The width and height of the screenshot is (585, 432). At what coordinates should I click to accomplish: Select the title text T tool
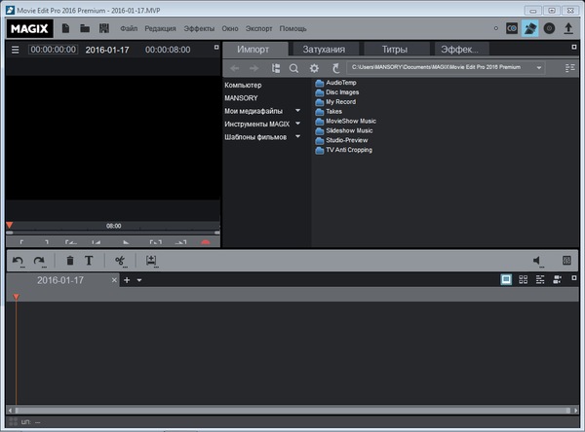pyautogui.click(x=89, y=261)
